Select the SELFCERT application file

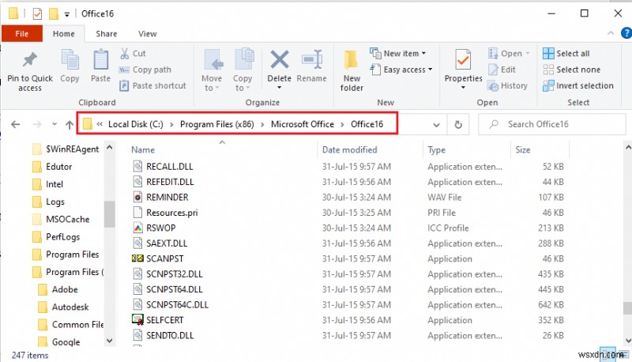click(x=165, y=320)
